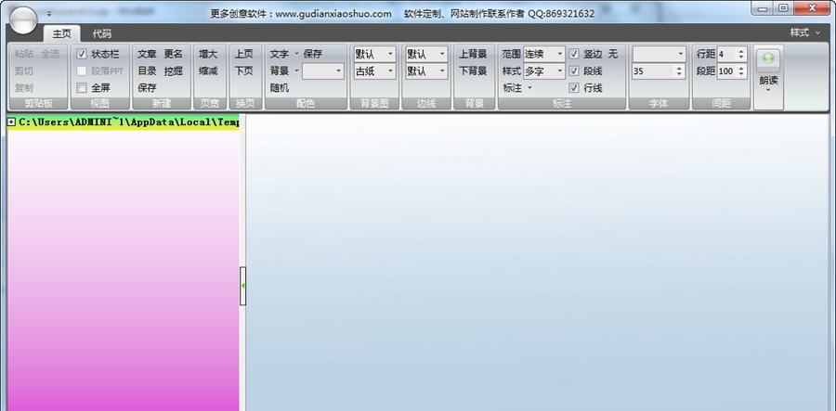Image resolution: width=836 pixels, height=411 pixels.
Task: Expand the C:\Users tree node
Action: 12,122
